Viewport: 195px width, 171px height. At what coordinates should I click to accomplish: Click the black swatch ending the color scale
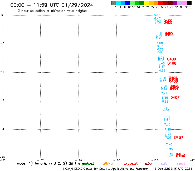pos(189,3)
